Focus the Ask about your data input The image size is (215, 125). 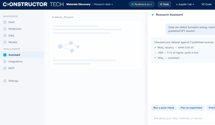[x=183, y=118]
